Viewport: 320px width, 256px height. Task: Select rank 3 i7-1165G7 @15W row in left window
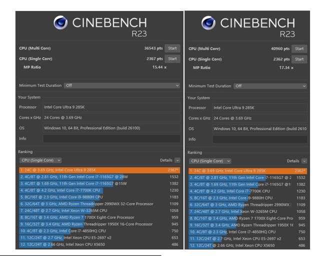pos(99,183)
